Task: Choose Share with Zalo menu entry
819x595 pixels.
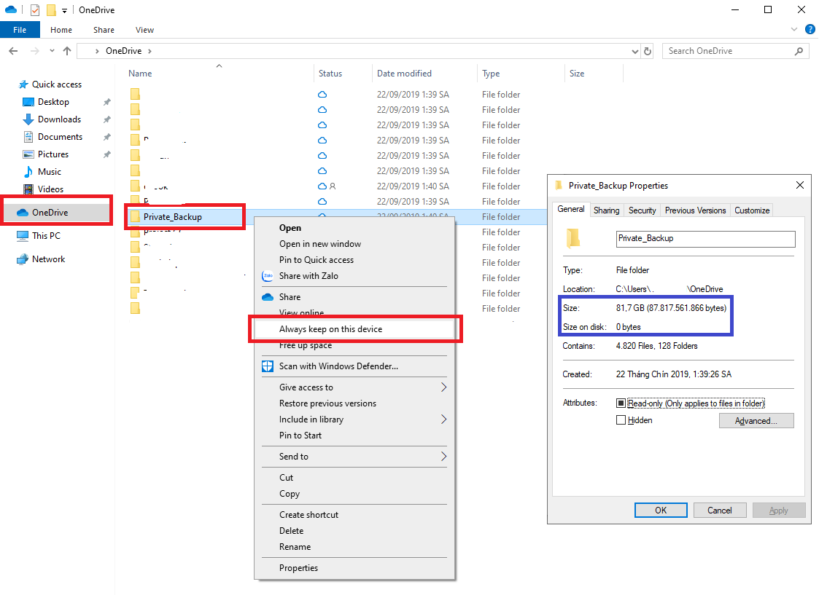Action: click(x=308, y=276)
